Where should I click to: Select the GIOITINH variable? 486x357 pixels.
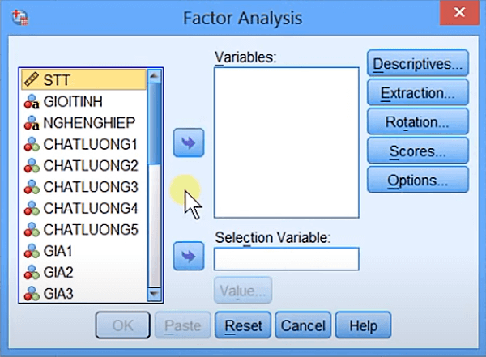click(x=73, y=102)
